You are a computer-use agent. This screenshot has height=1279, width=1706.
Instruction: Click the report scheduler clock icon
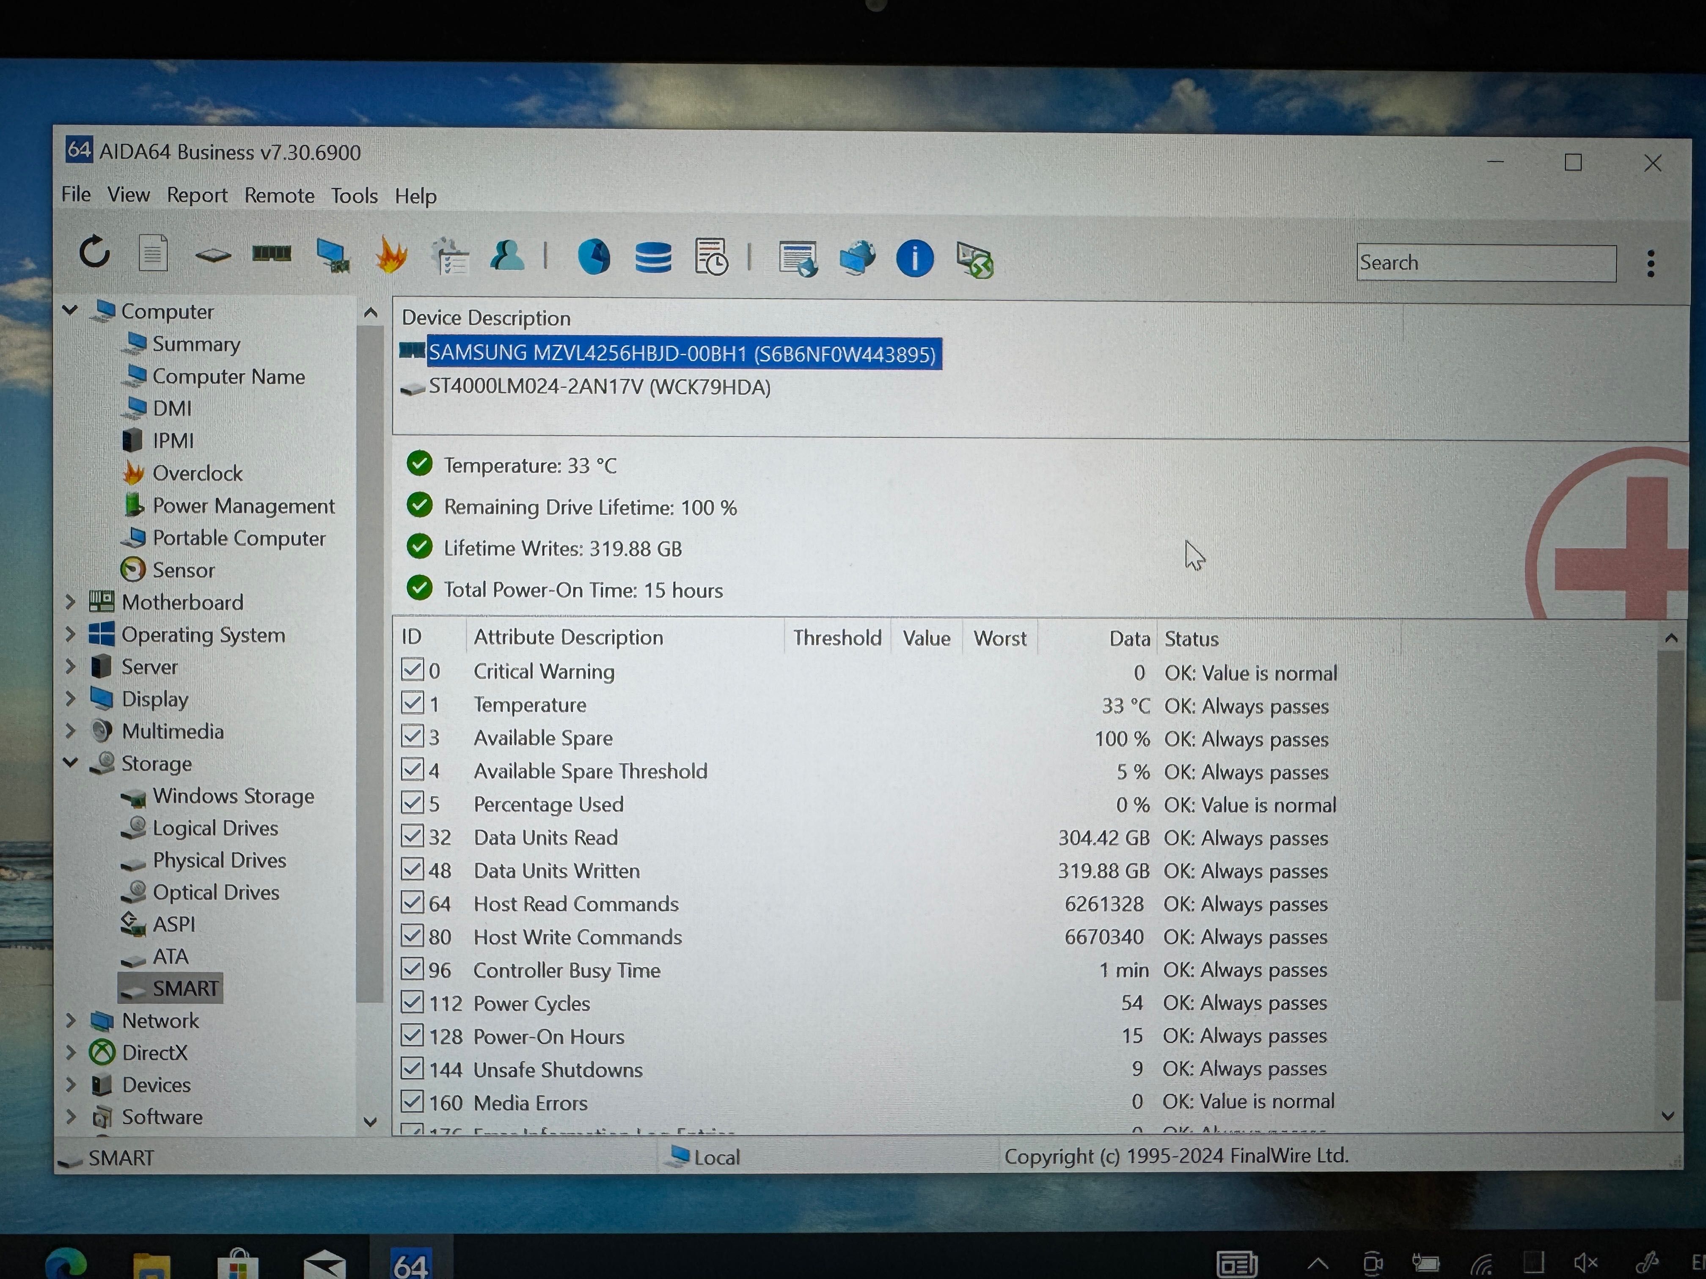click(x=711, y=257)
